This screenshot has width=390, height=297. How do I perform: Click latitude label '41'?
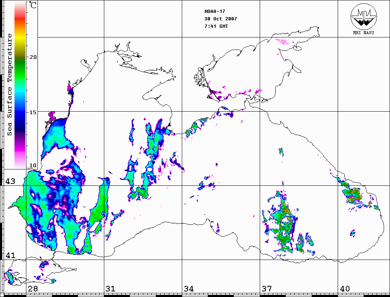[10, 255]
